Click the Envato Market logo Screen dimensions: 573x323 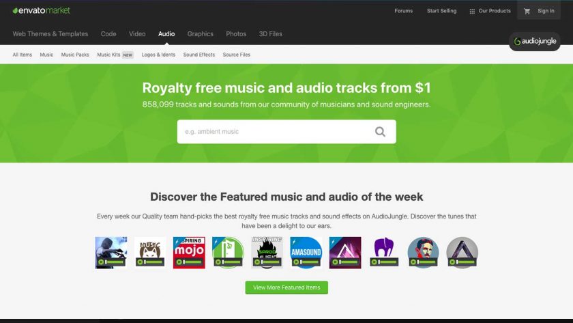42,11
